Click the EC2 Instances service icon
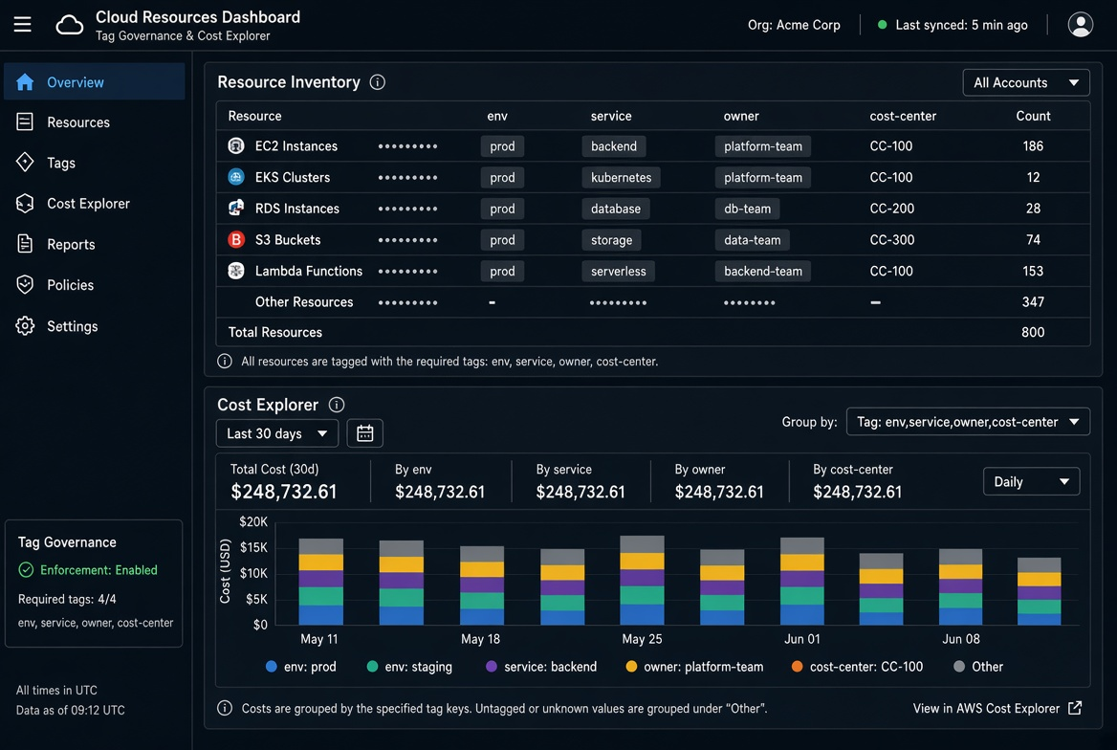Image resolution: width=1117 pixels, height=750 pixels. (x=236, y=145)
